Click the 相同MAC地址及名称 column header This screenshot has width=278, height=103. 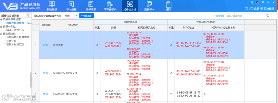tap(223, 28)
